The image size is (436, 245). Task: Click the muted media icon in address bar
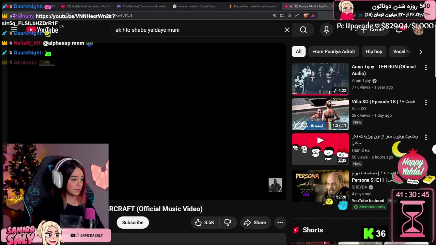point(274,15)
